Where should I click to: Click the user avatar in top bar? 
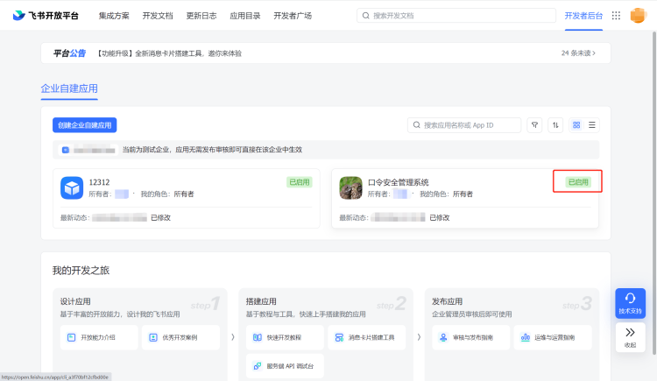638,16
